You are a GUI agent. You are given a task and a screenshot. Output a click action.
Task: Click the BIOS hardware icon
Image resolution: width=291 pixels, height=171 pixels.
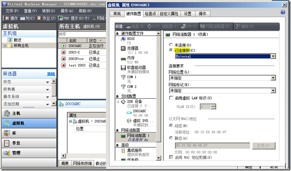click(x=123, y=39)
